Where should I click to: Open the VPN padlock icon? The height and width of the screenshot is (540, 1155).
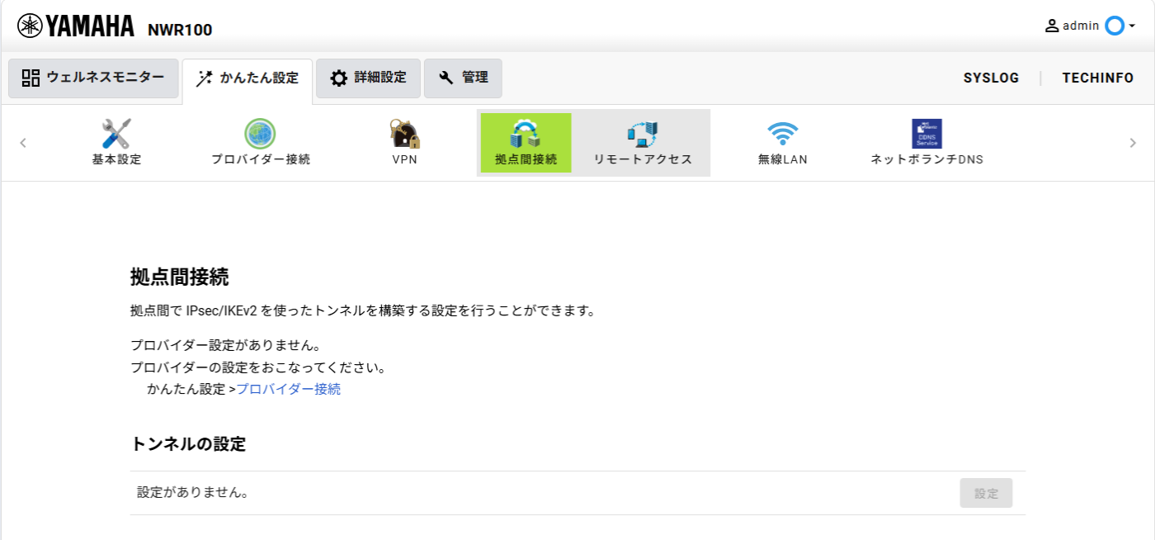[x=404, y=134]
